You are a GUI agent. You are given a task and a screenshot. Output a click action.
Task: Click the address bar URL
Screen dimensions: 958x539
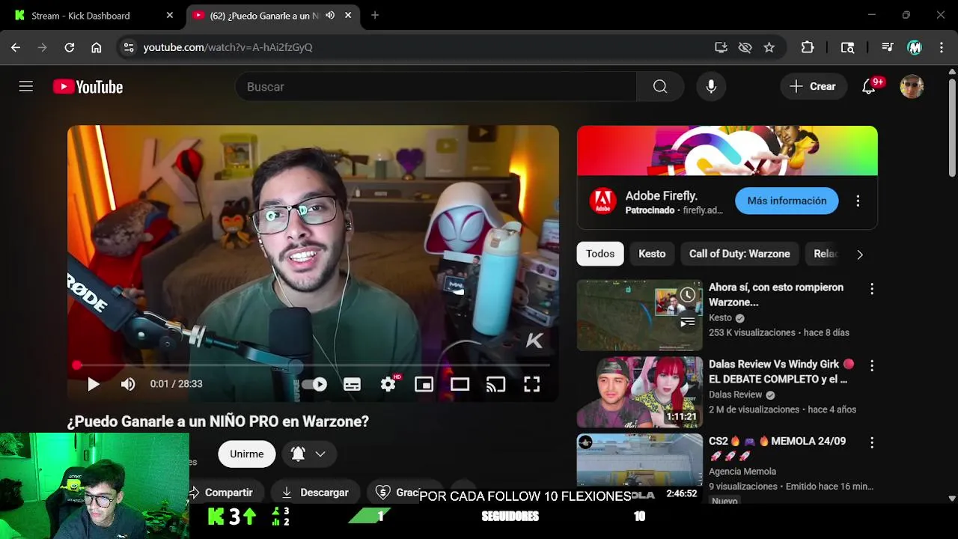(228, 47)
